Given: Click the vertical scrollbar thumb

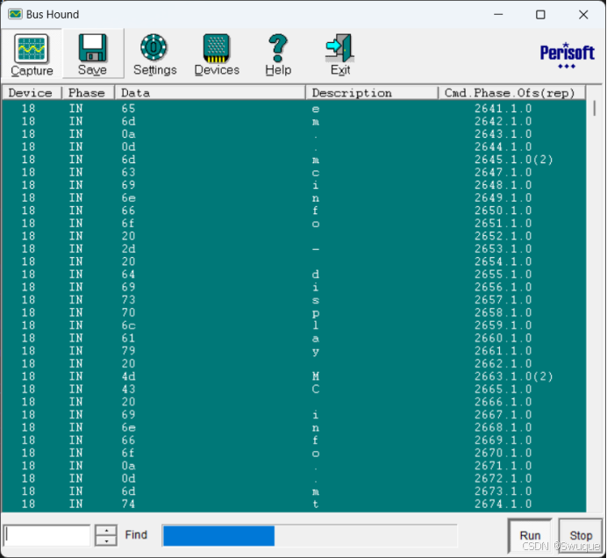Looking at the screenshot, I should (x=595, y=108).
